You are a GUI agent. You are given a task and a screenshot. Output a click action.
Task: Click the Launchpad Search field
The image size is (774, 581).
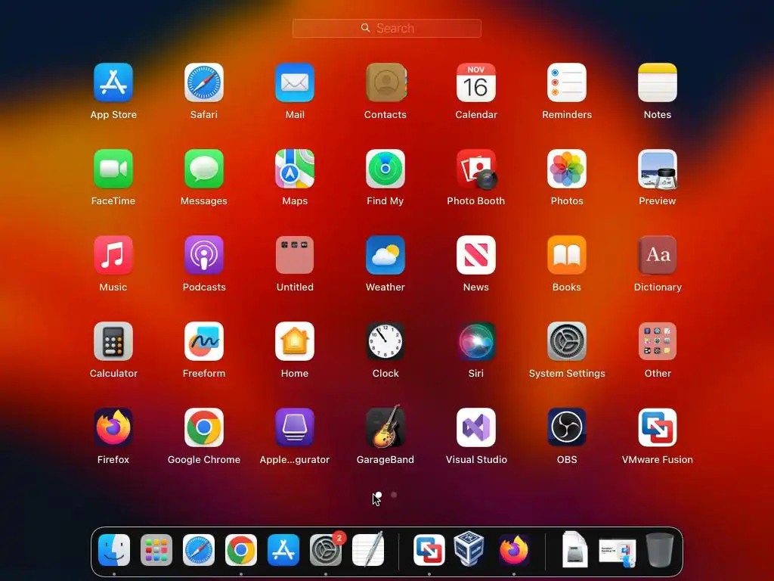pos(386,28)
